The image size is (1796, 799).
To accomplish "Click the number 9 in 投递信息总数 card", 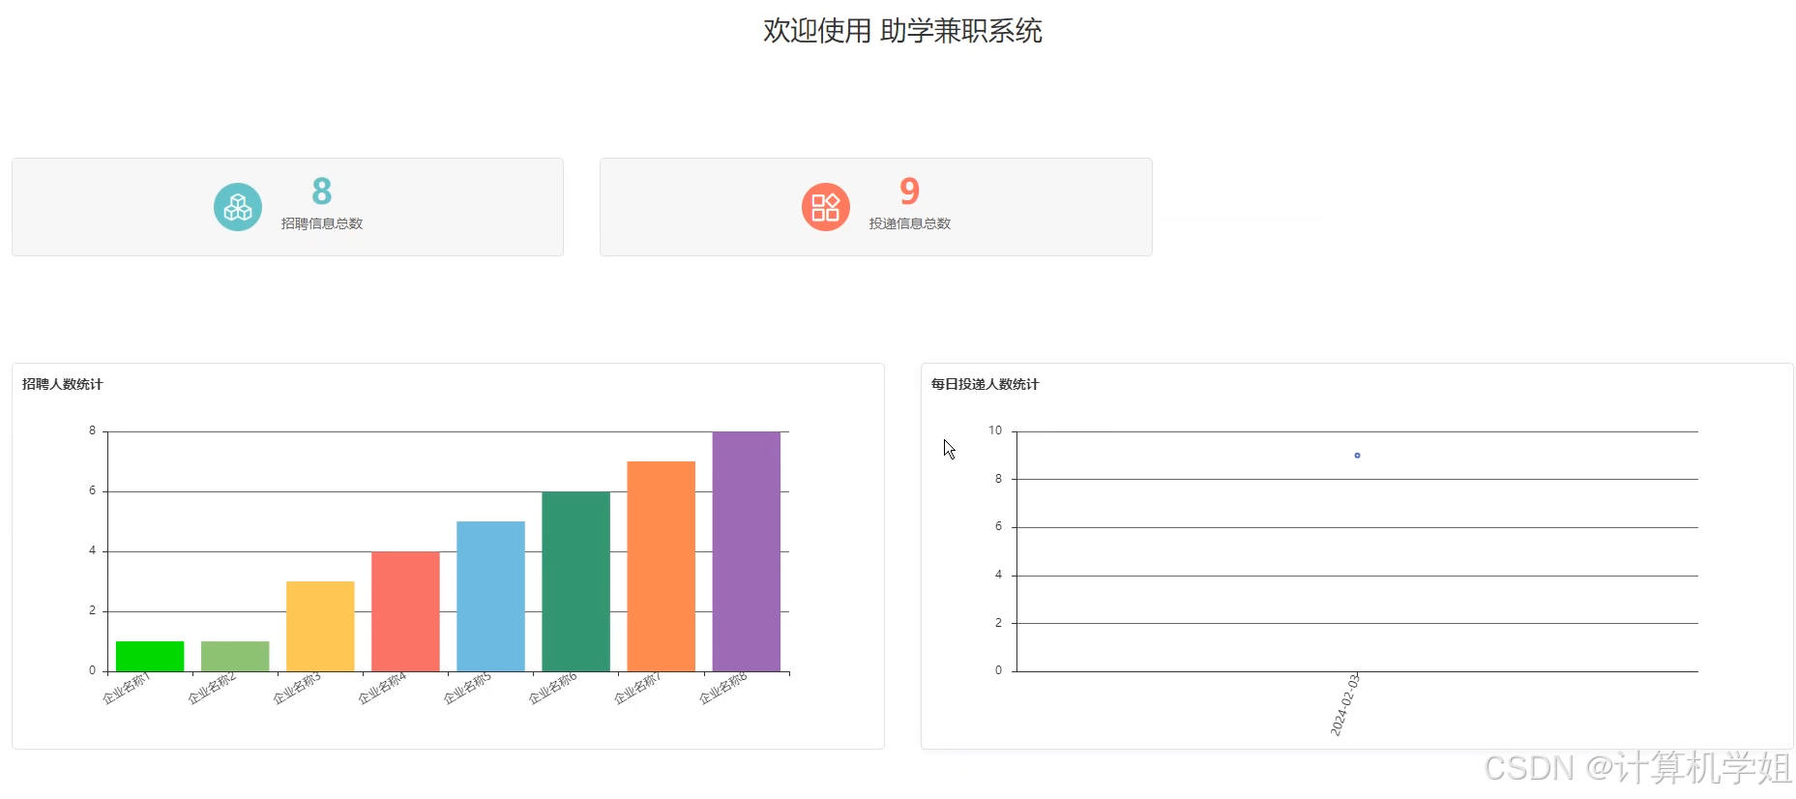I will 909,192.
